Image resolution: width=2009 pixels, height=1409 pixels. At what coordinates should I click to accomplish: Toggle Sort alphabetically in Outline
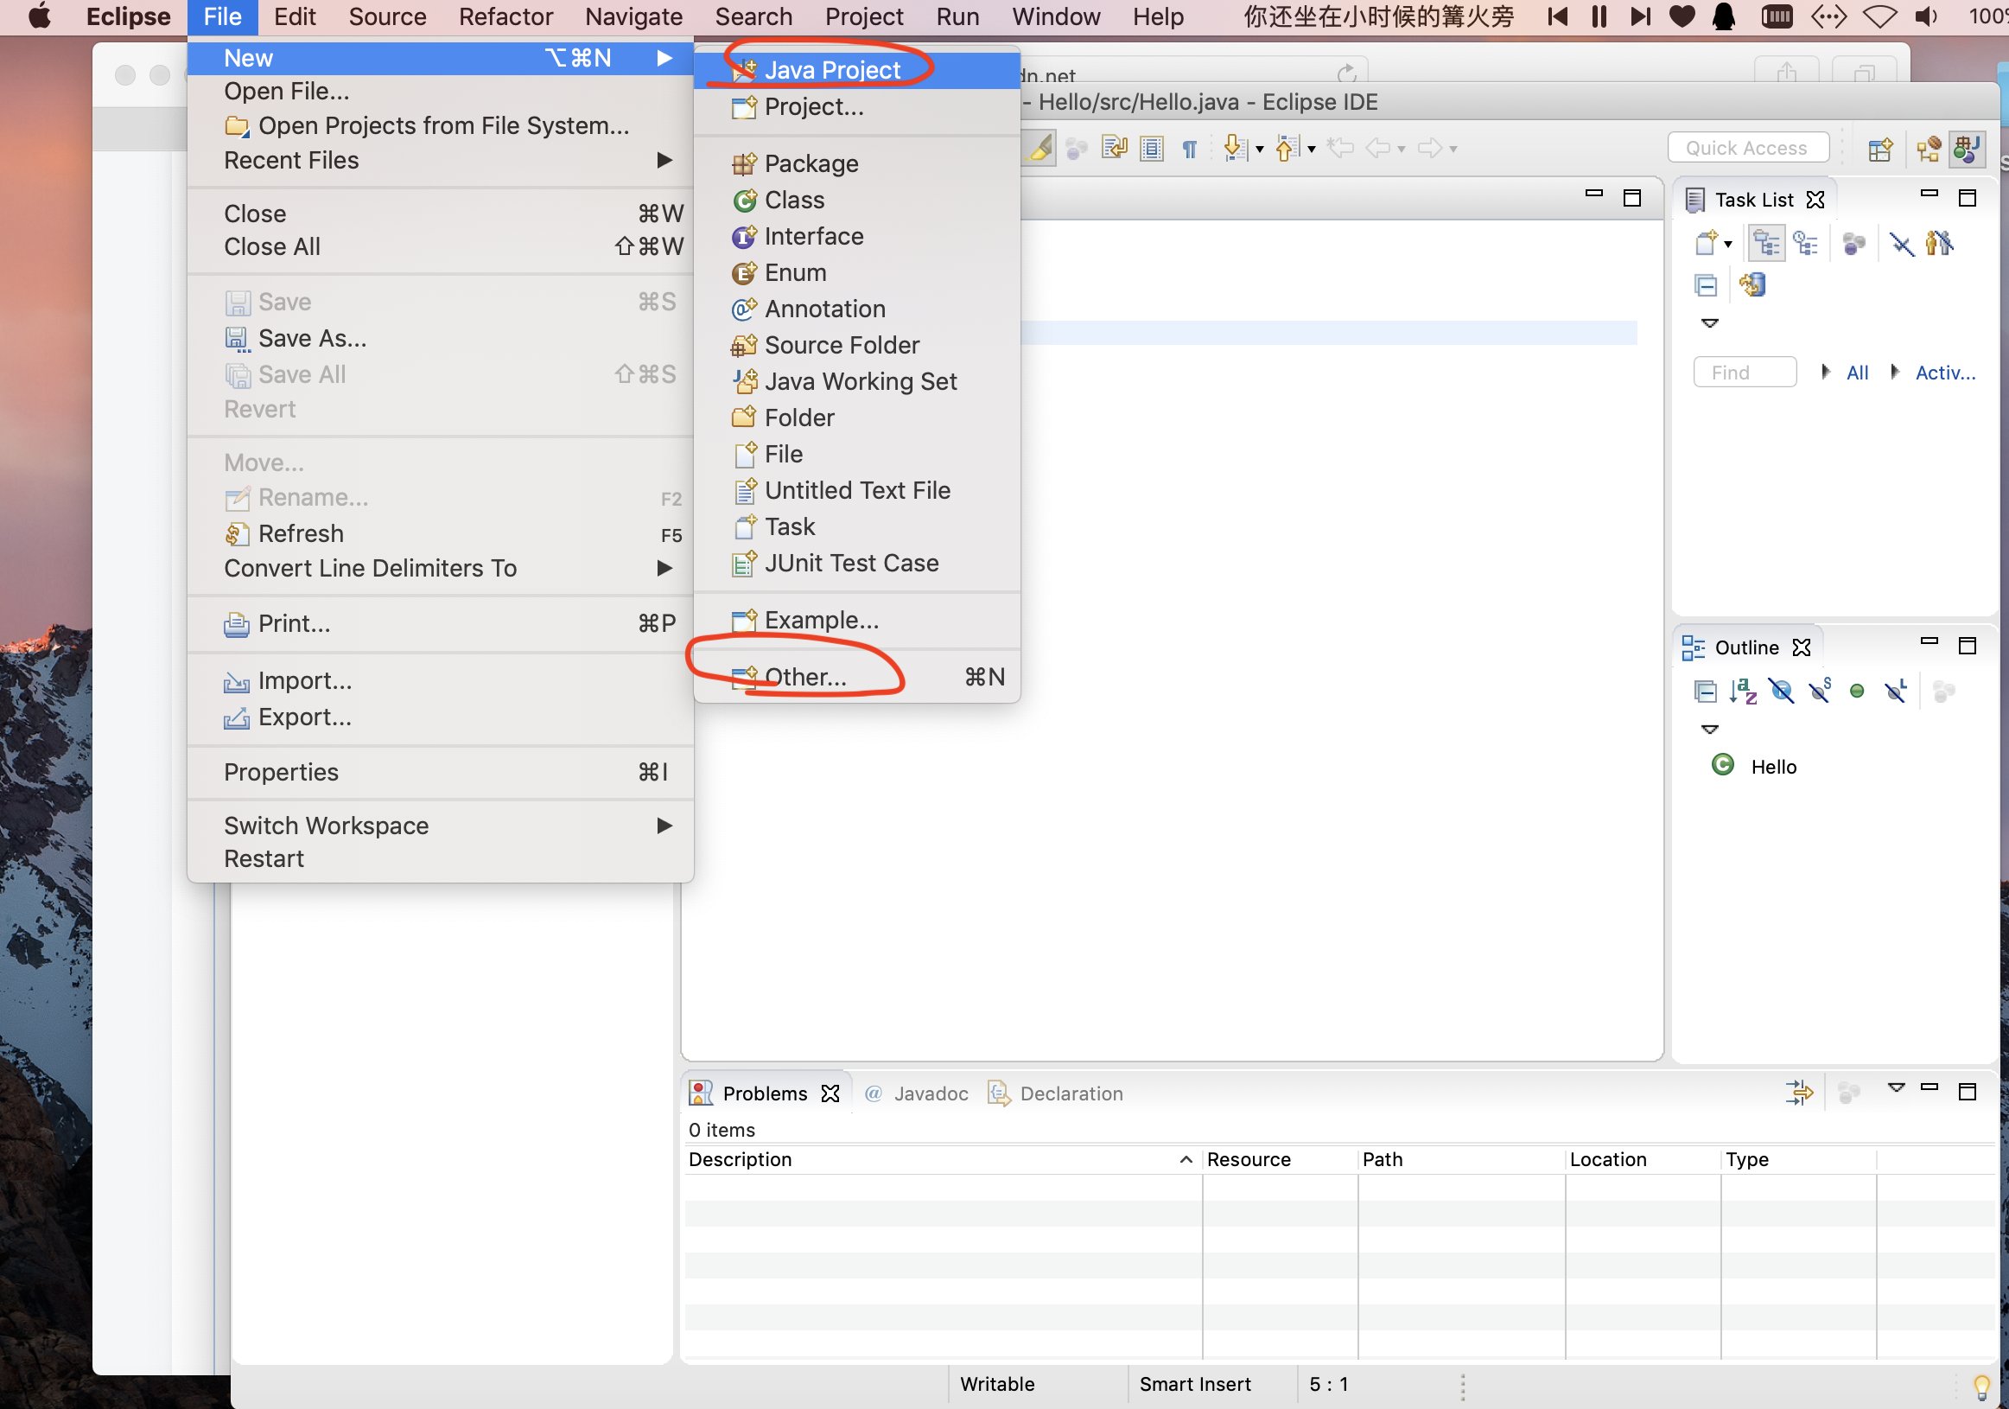pos(1743,692)
